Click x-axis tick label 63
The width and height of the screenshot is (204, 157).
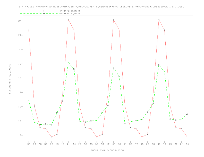point(148,144)
